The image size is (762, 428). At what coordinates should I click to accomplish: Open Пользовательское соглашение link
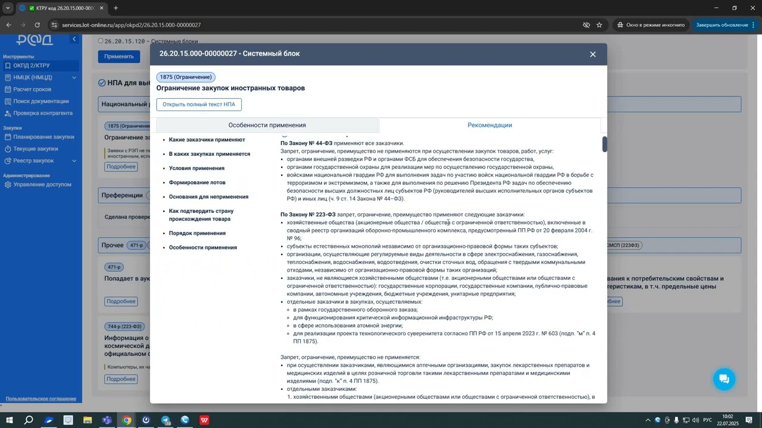coord(41,399)
